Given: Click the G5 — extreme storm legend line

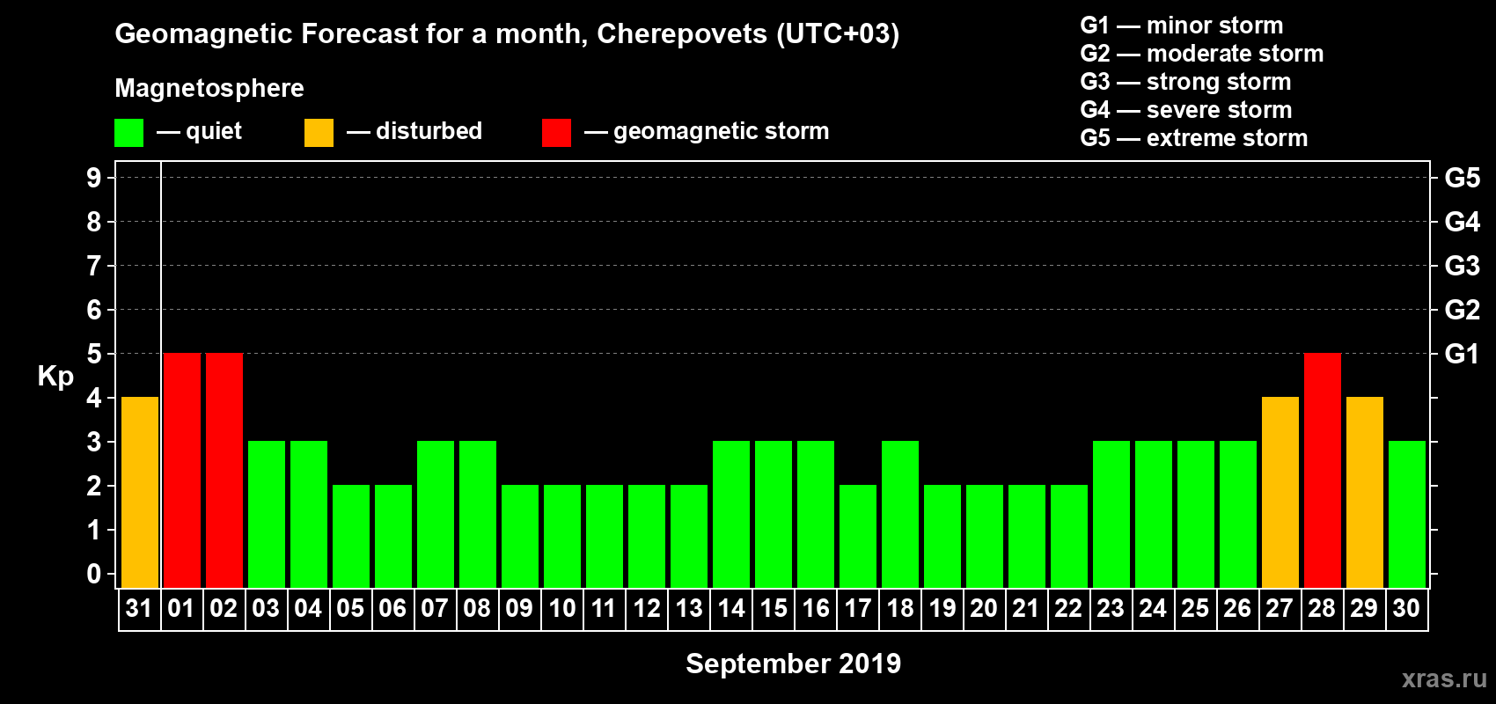Looking at the screenshot, I should [1194, 138].
